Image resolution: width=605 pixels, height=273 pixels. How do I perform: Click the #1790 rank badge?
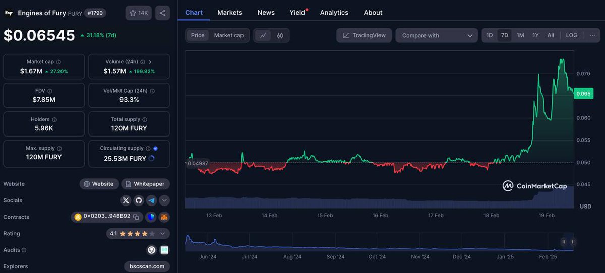tap(95, 13)
